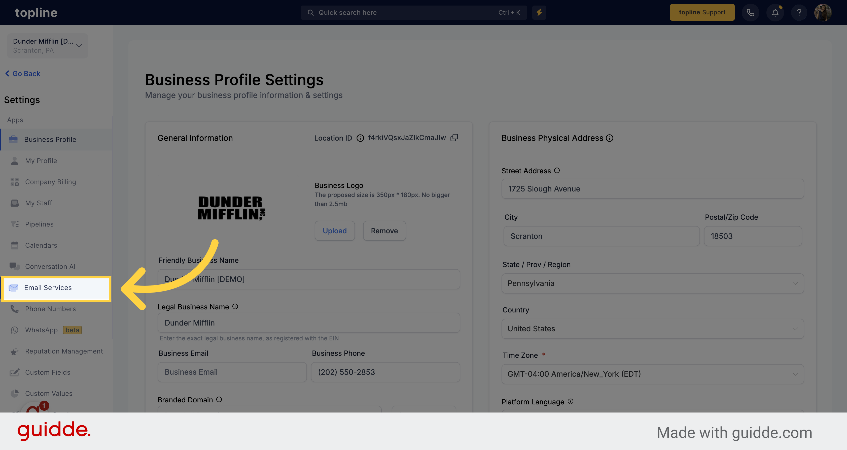Click the City field showing Scranton
This screenshot has width=847, height=450.
601,236
